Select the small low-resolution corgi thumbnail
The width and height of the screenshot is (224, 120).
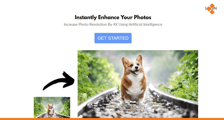point(52,107)
